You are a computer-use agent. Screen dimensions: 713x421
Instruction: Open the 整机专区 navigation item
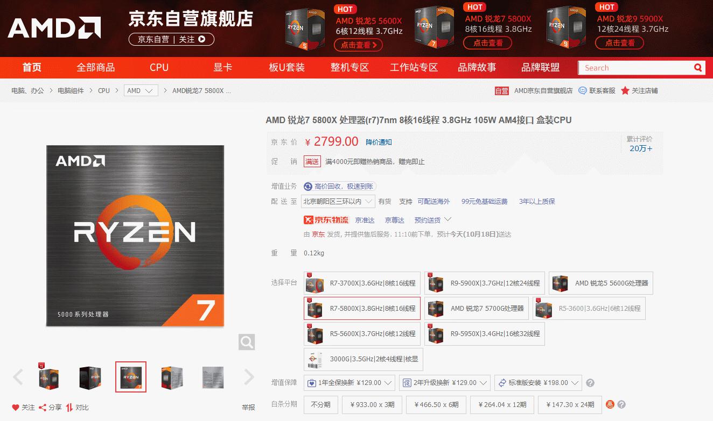click(350, 67)
